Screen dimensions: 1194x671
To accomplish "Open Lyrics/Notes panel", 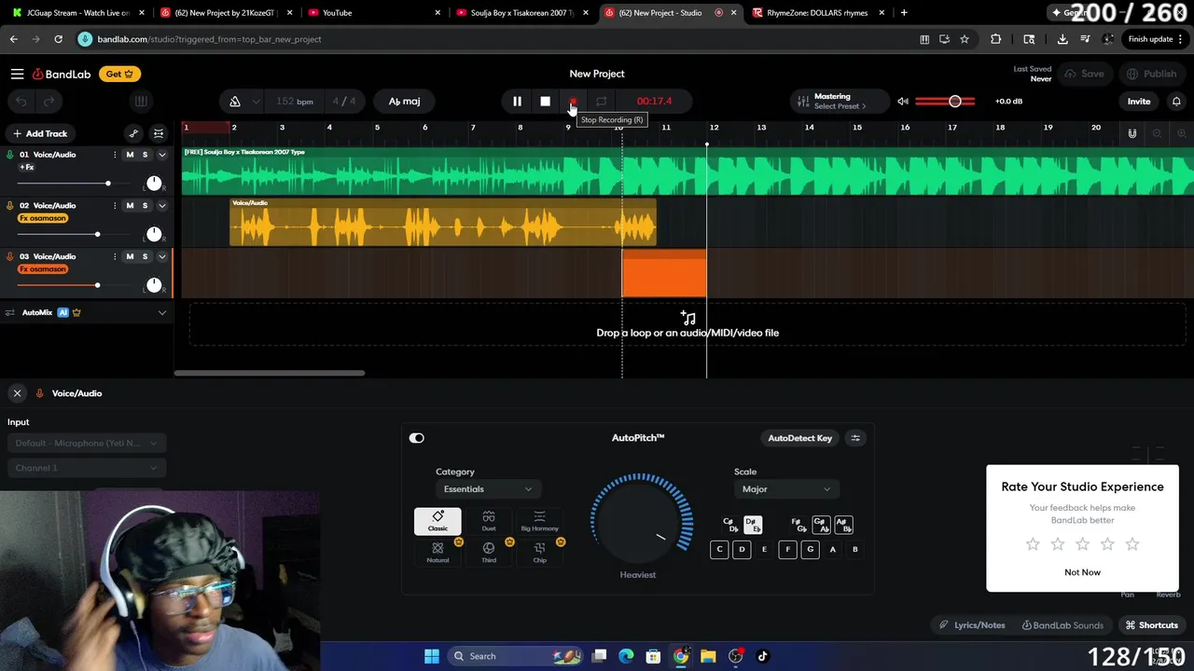I will pyautogui.click(x=972, y=625).
